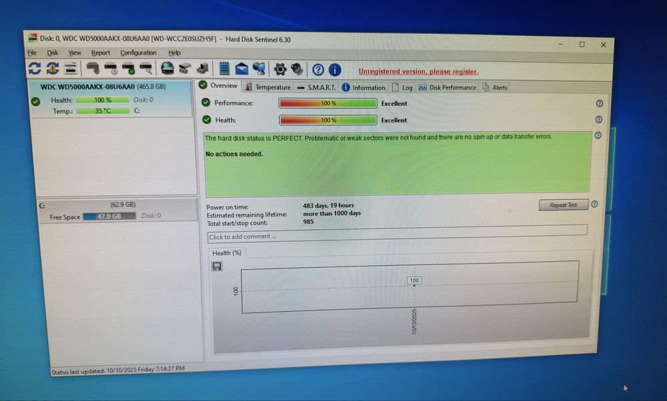Click the blue envelope email icon

[241, 69]
